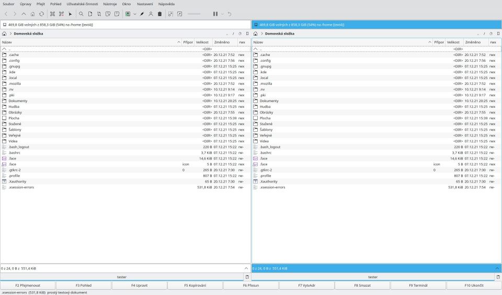Screen dimensions: 502x295
Task: Click the user profile toolbar icon
Action: (x=151, y=14)
